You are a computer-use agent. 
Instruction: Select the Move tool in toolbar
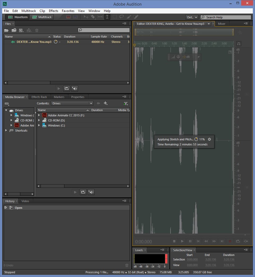[x=86, y=17]
